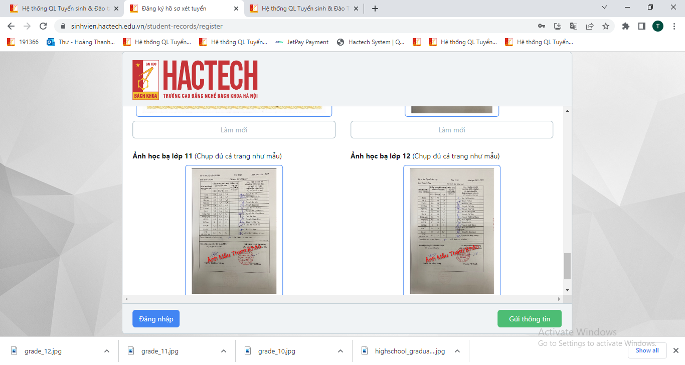Viewport: 685px width, 365px height.
Task: Click the install app icon in address bar
Action: tap(557, 26)
